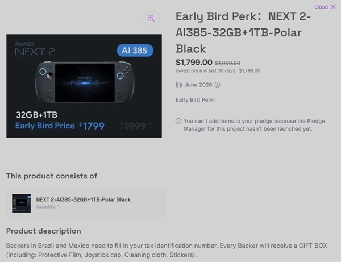Click the info icon in the Pledge Manager notice

[178, 121]
